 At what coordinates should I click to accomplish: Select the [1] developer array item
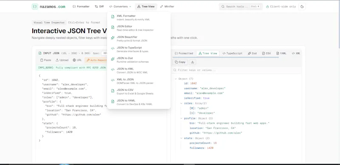pos(202,113)
